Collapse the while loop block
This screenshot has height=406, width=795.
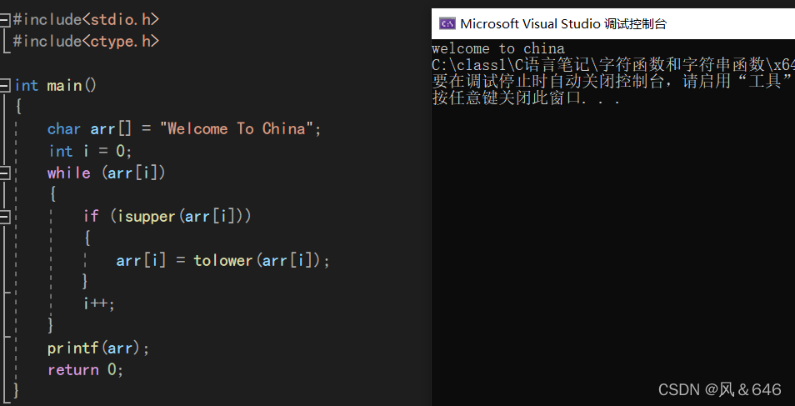pyautogui.click(x=5, y=173)
